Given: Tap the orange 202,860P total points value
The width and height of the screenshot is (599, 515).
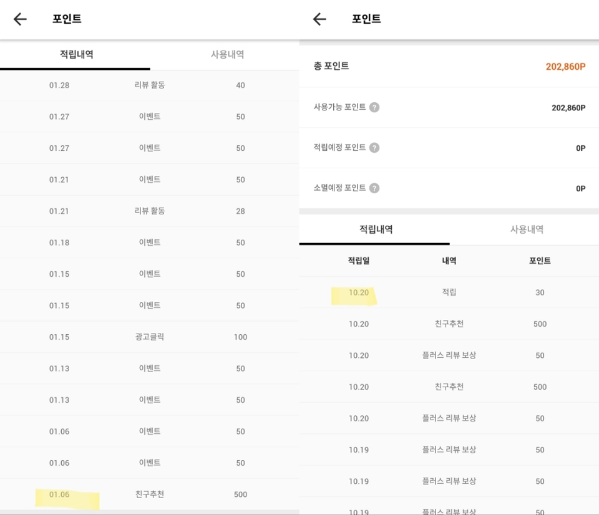Looking at the screenshot, I should click(x=565, y=67).
